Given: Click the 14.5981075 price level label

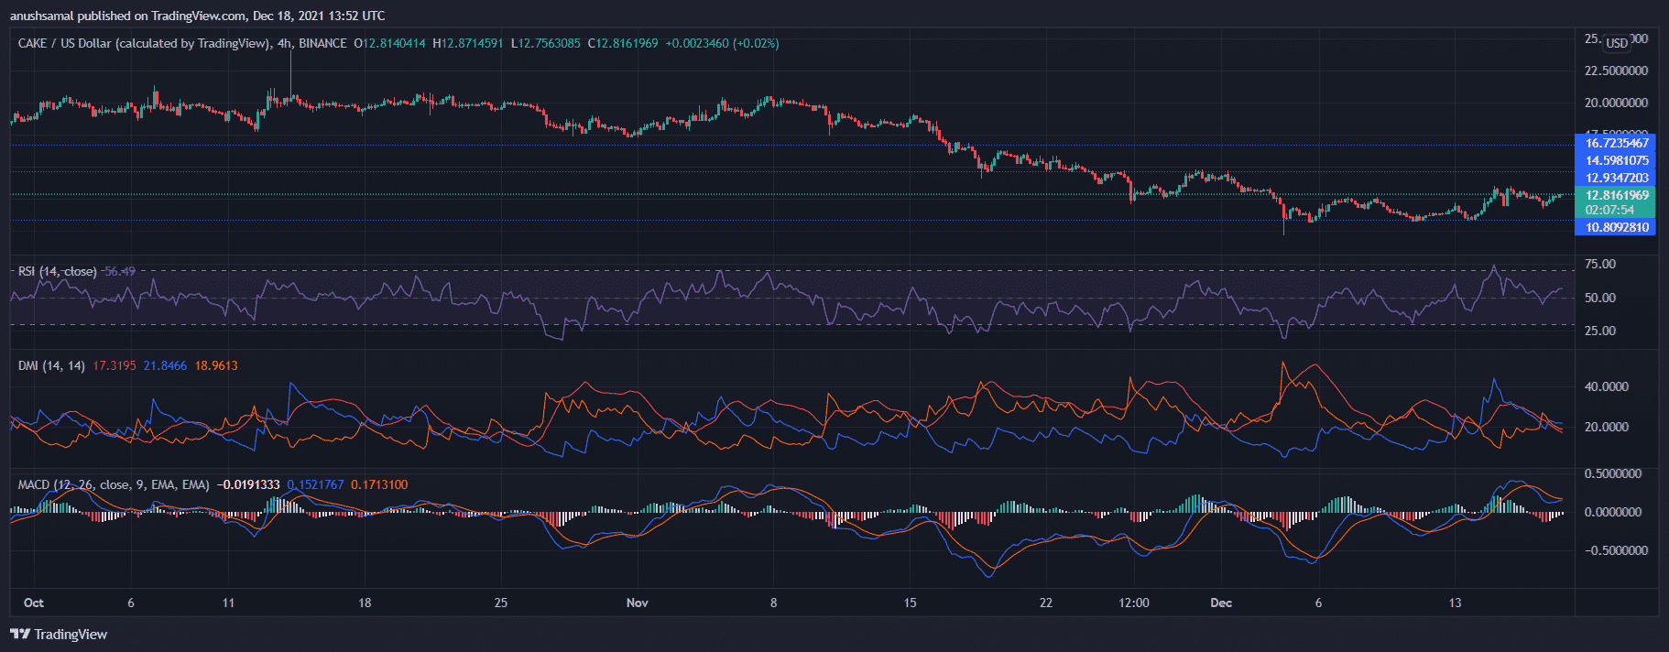Looking at the screenshot, I should pos(1617,160).
